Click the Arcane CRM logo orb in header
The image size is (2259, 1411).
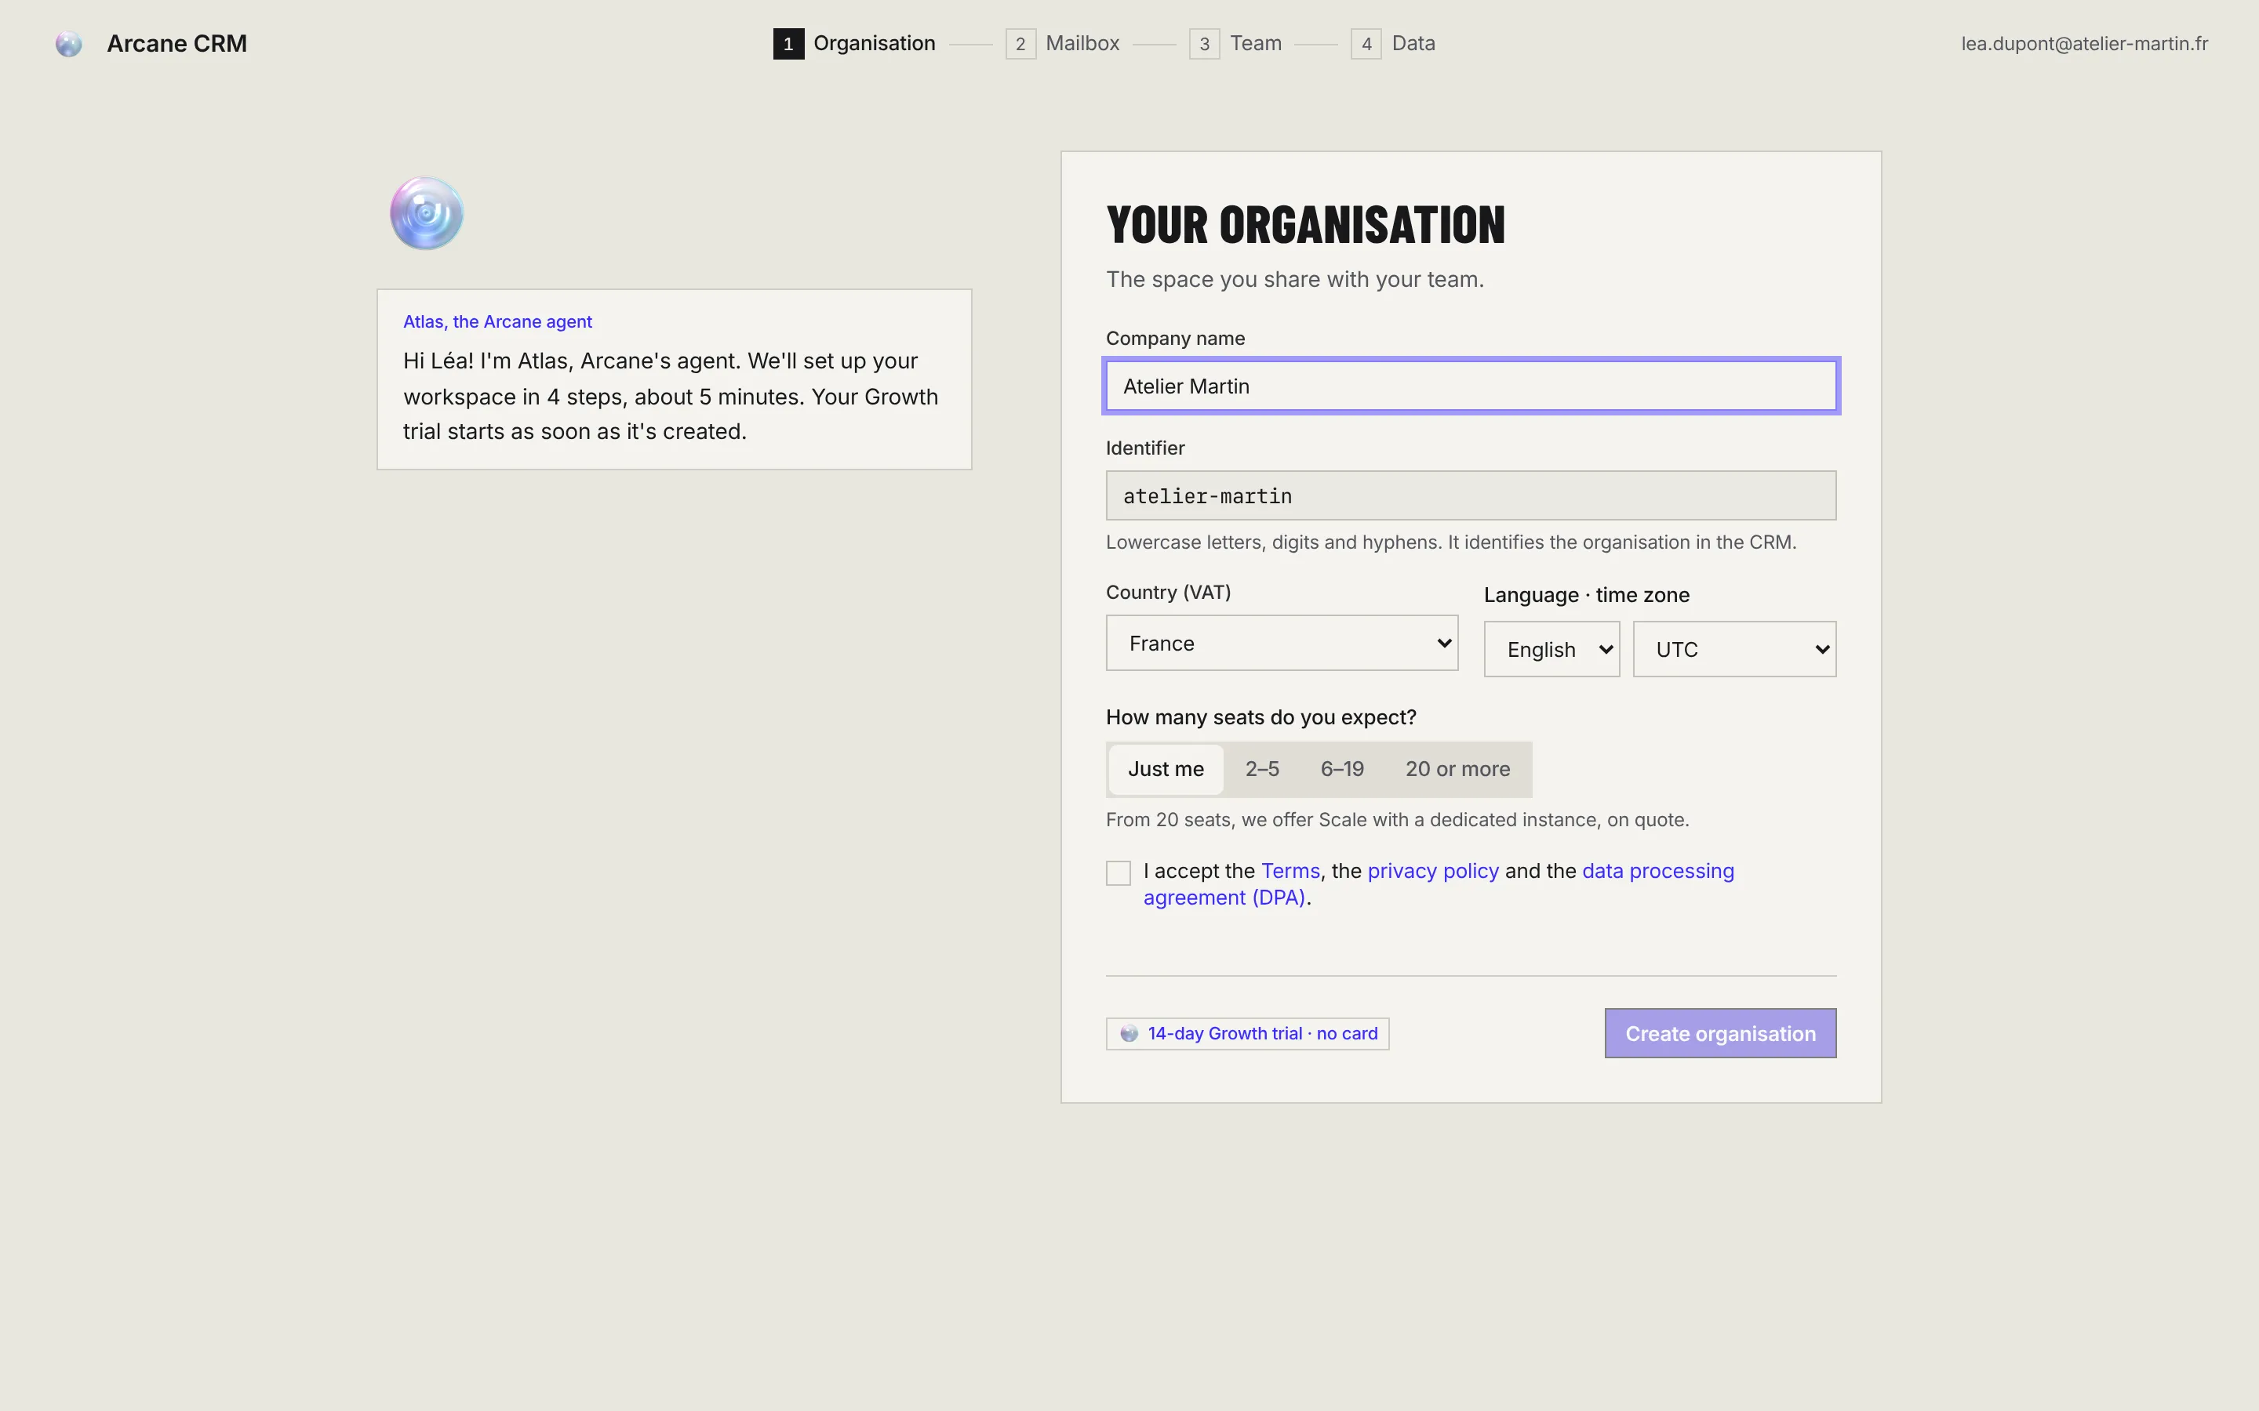68,44
